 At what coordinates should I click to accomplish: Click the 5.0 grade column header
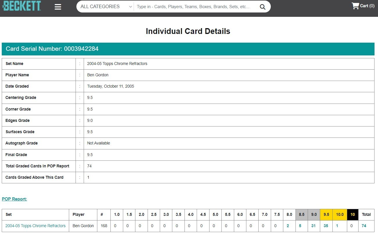point(215,214)
